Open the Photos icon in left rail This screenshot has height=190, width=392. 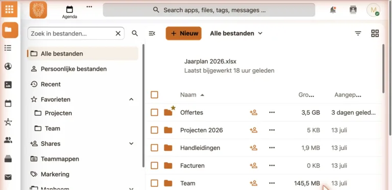[8, 85]
